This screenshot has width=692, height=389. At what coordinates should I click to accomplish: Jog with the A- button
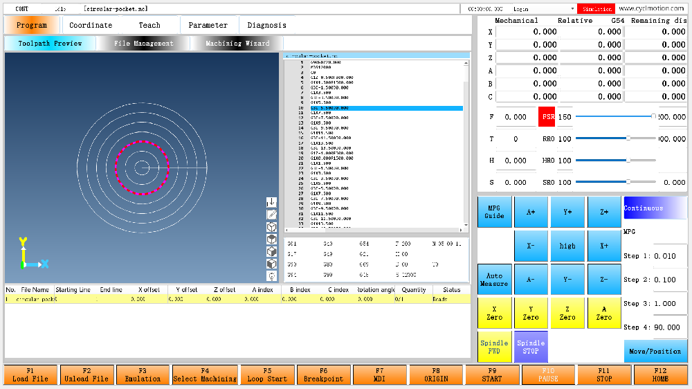click(531, 280)
